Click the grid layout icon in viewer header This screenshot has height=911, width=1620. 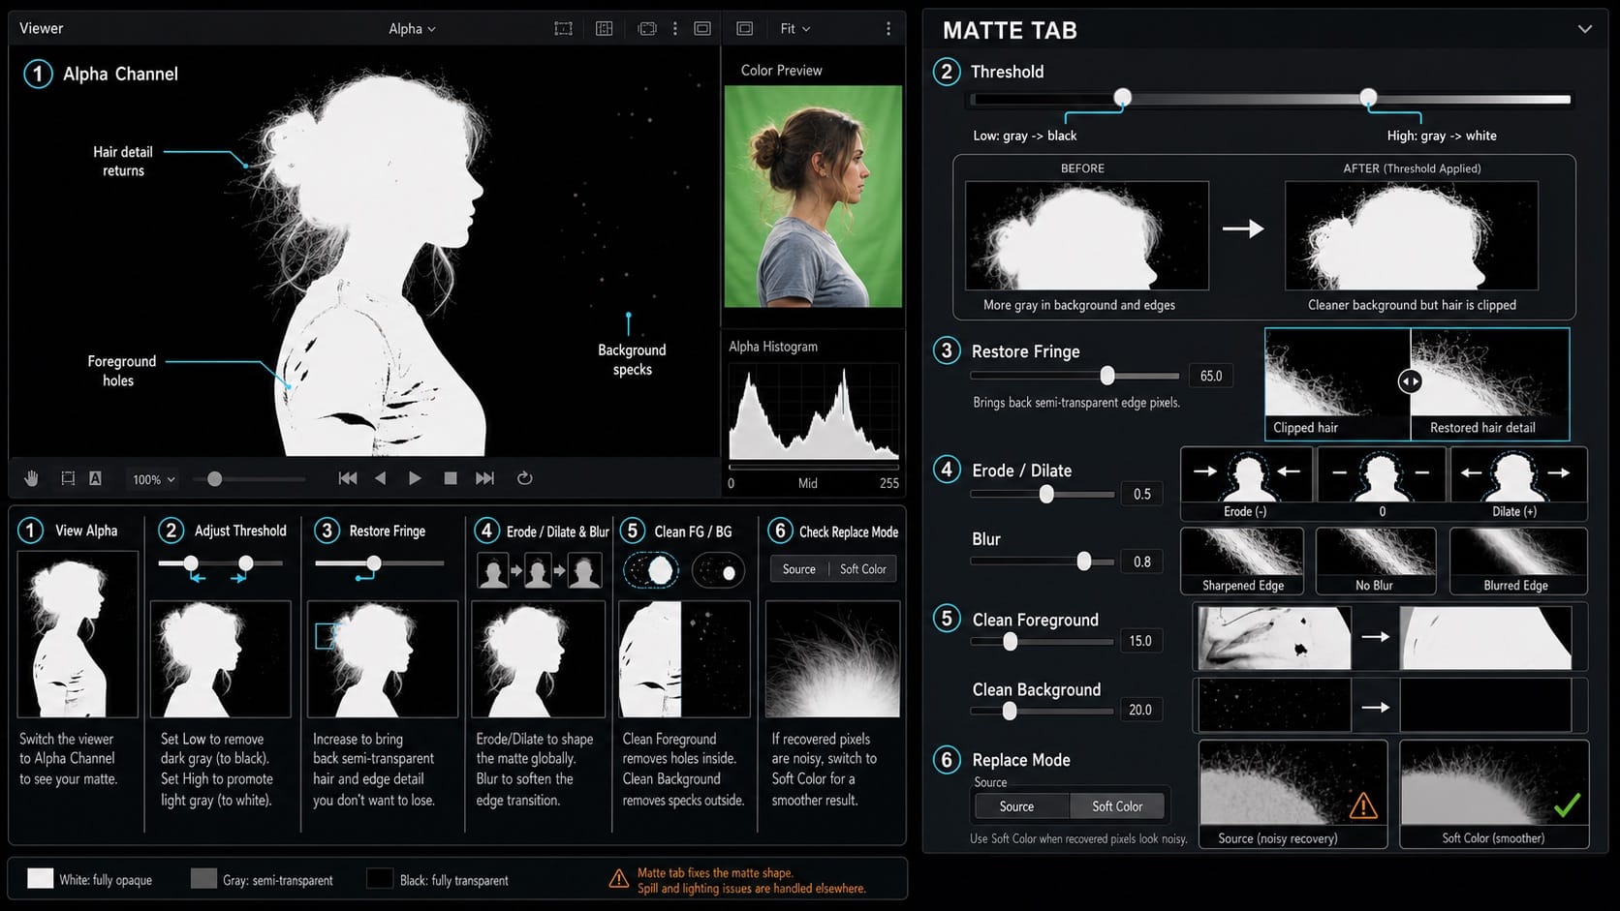[604, 29]
